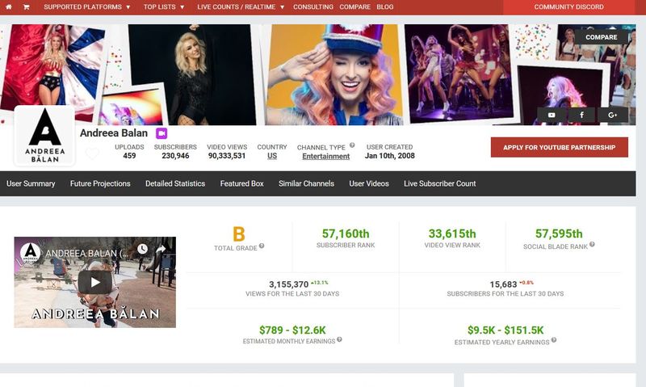Click help icon beside Estimated Yearly Earnings
The width and height of the screenshot is (646, 387).
click(553, 342)
